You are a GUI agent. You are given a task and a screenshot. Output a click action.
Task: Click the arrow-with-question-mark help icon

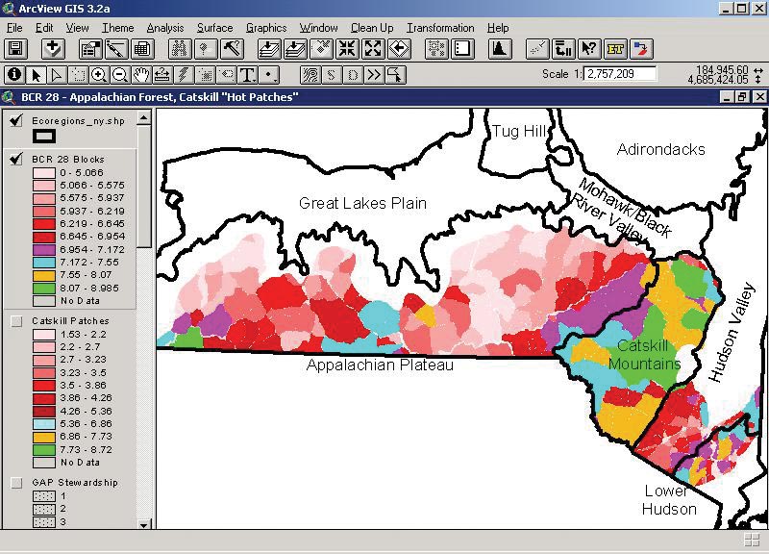pyautogui.click(x=589, y=49)
